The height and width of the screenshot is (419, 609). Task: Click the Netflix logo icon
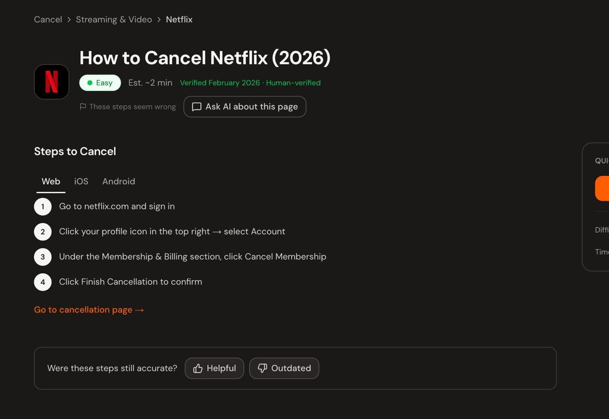pos(51,82)
